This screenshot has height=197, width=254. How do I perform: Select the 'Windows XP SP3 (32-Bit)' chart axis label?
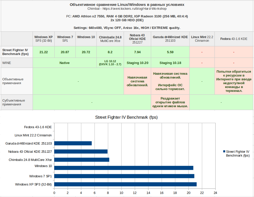(33, 184)
